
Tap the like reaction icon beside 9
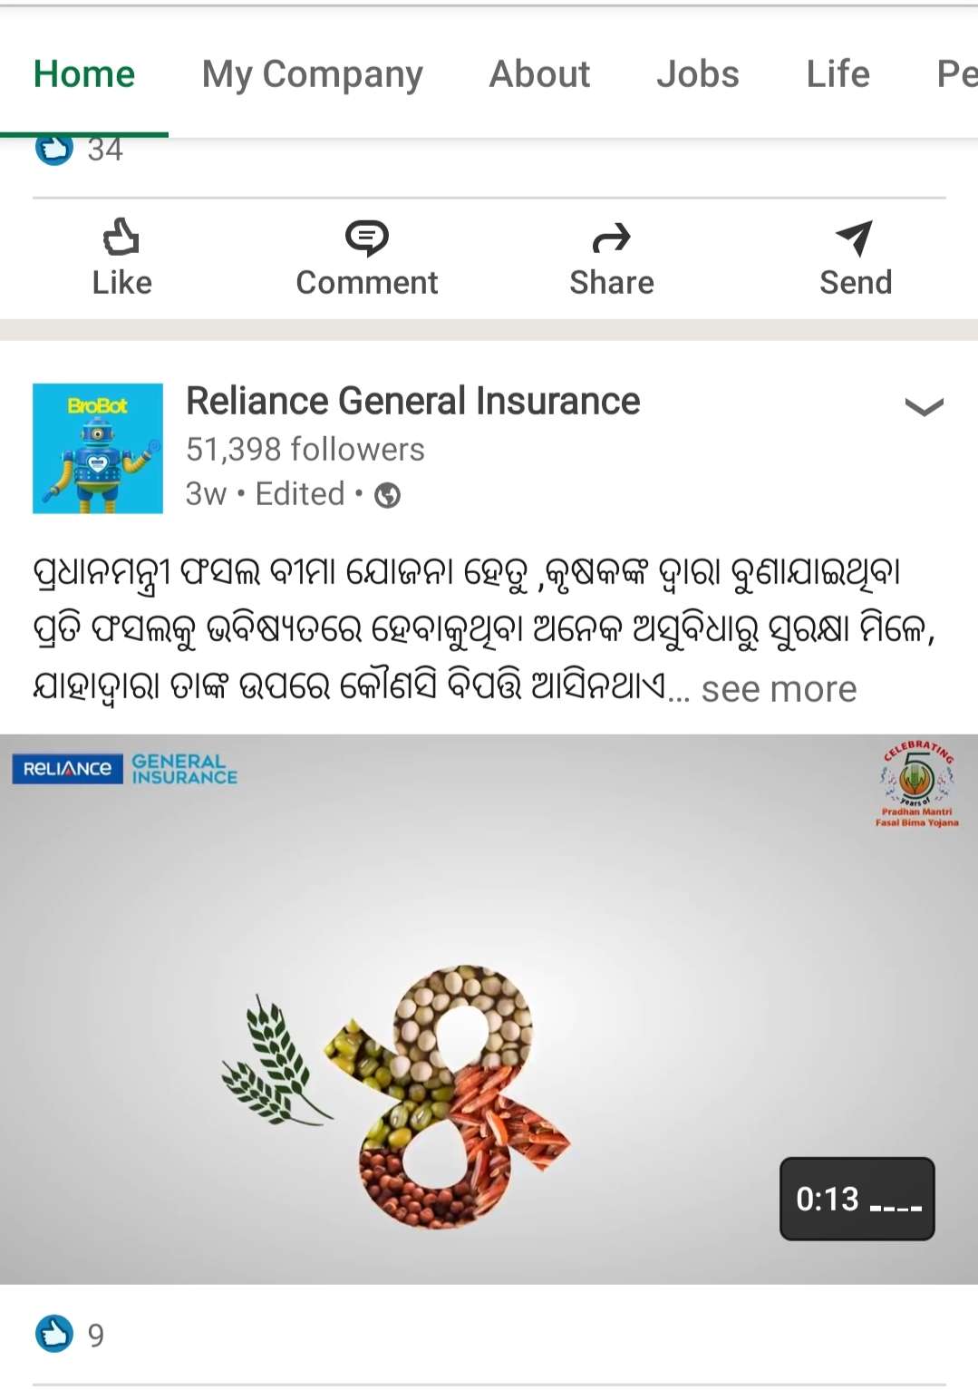click(x=54, y=1334)
